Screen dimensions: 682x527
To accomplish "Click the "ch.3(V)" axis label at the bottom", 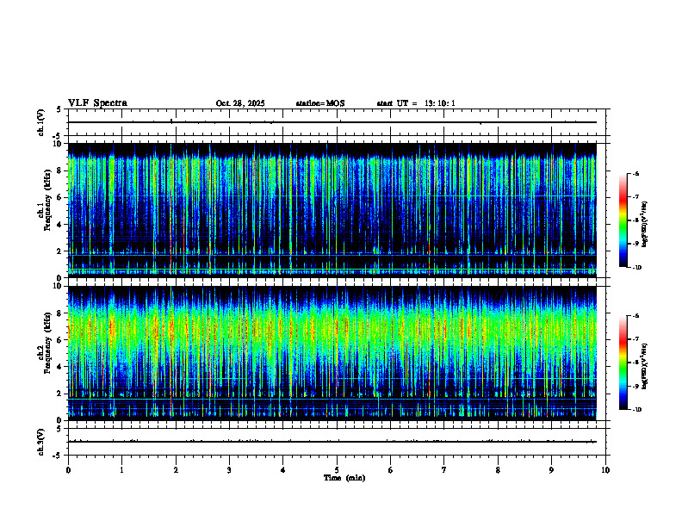I will (40, 442).
